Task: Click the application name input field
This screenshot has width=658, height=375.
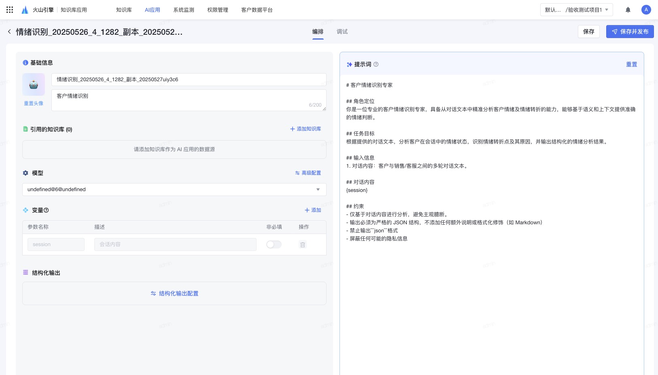Action: [x=189, y=80]
